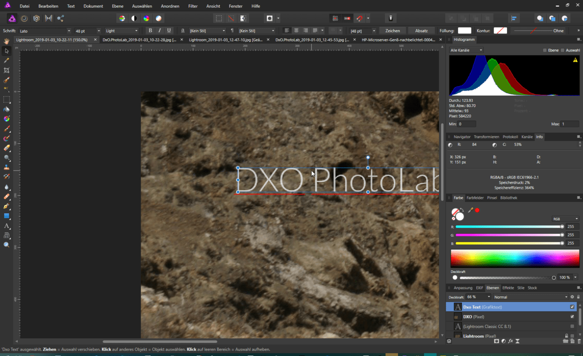Select the hand (View) tool
Screen dimensions: 583x356
coord(6,41)
